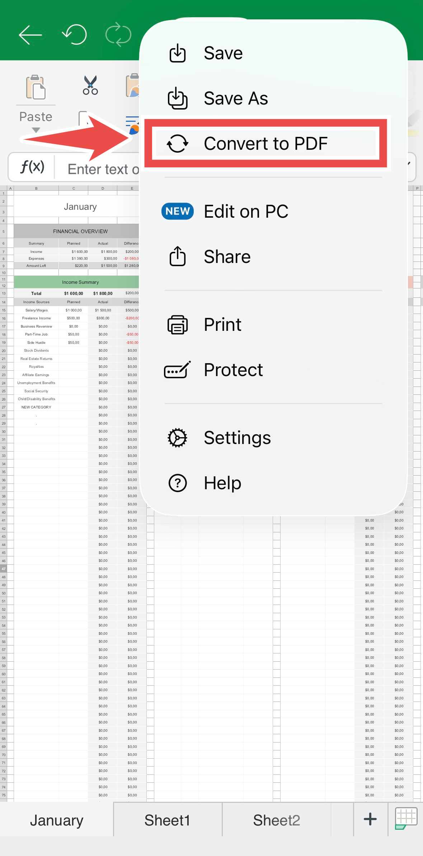Screen dimensions: 423x856
Task: Select the Unemployment Benefits cell
Action: [x=36, y=383]
